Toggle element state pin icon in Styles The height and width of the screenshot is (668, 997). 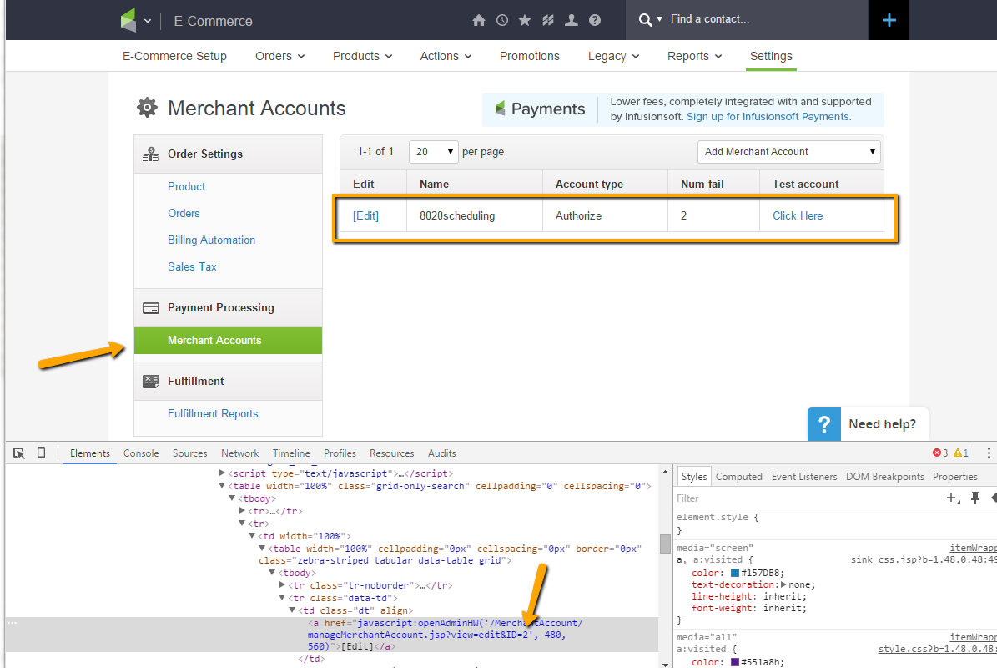(x=975, y=498)
